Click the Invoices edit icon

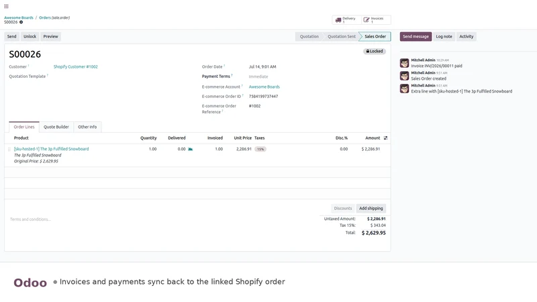click(367, 20)
